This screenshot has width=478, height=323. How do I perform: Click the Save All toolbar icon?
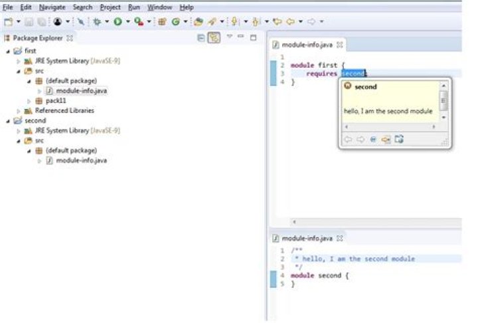click(x=42, y=22)
